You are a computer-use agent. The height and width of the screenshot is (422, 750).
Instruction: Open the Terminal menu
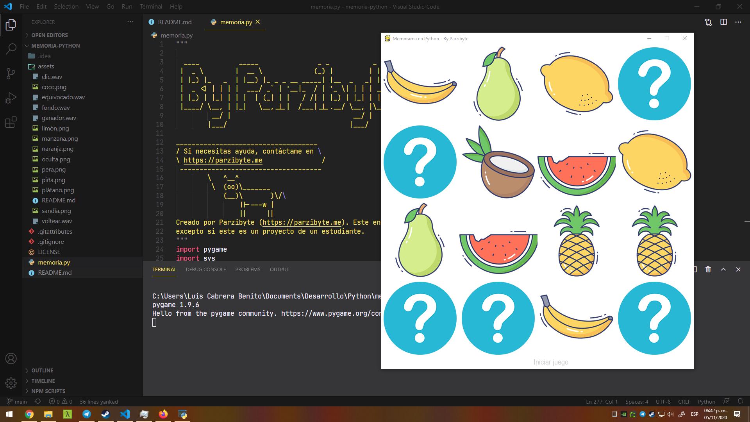[151, 7]
